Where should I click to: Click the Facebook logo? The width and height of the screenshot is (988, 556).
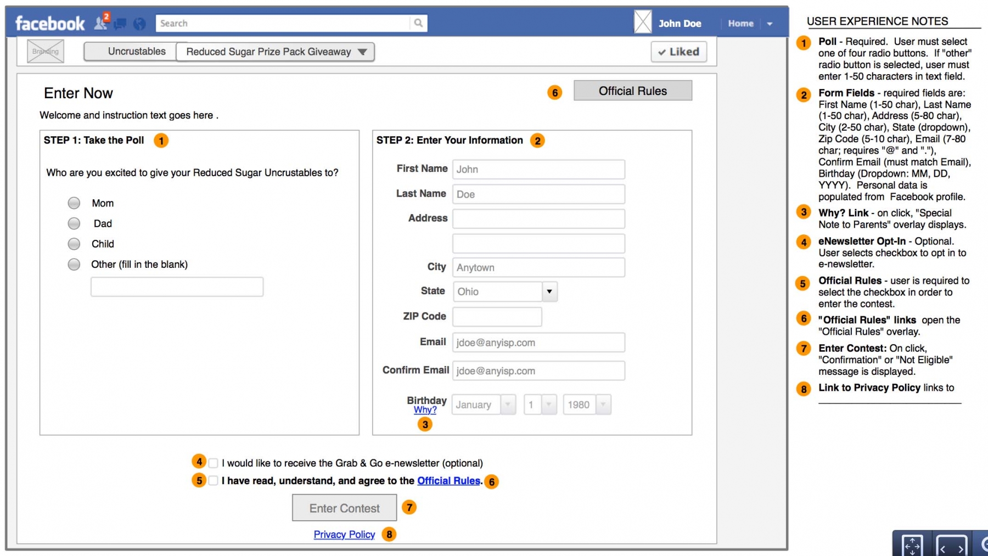point(50,23)
